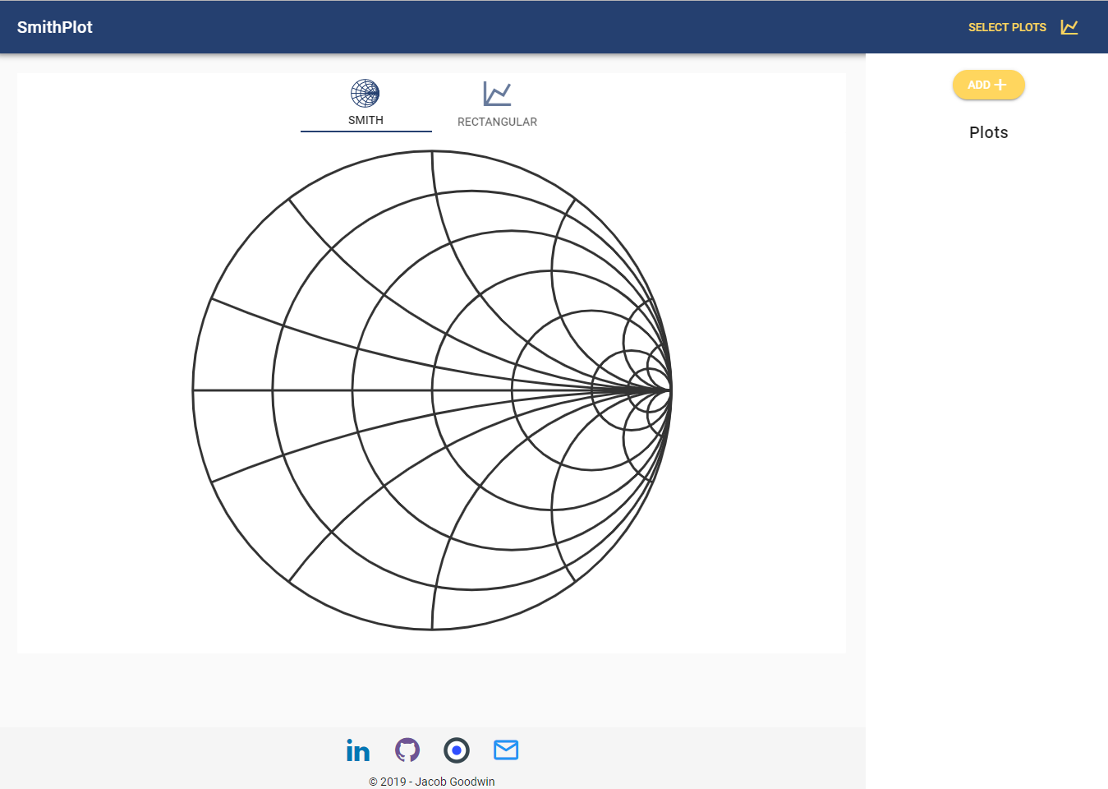Open the LinkedIn profile icon

click(x=358, y=750)
